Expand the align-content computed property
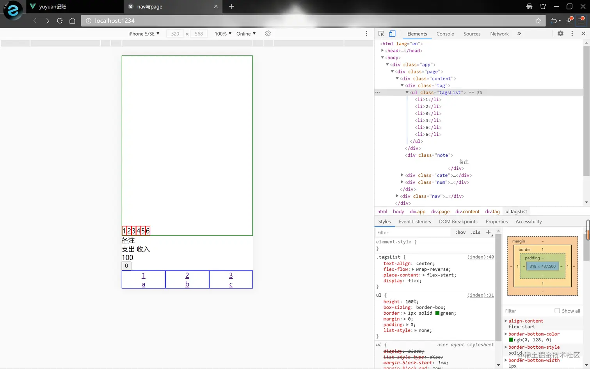 click(506, 321)
